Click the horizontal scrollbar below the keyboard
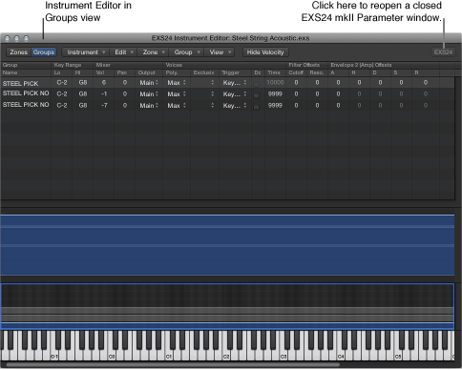The width and height of the screenshot is (462, 370). [x=174, y=364]
